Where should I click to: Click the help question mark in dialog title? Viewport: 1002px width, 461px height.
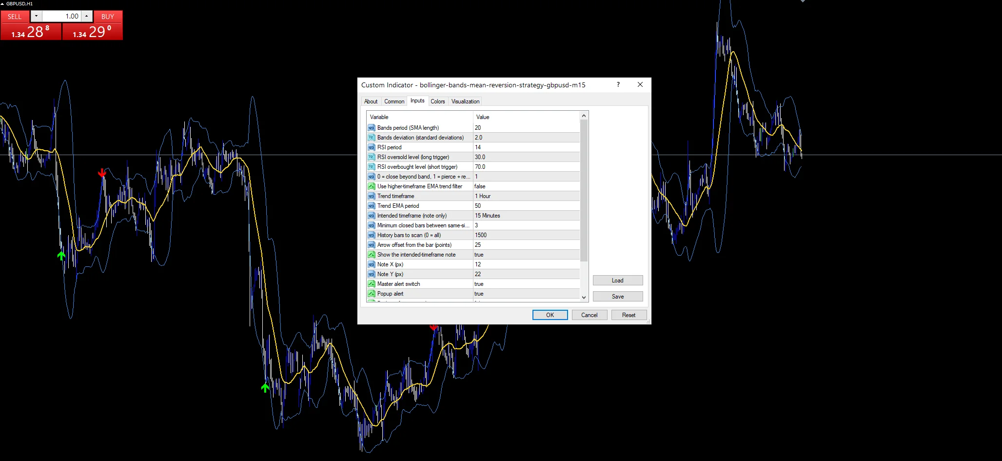tap(618, 84)
